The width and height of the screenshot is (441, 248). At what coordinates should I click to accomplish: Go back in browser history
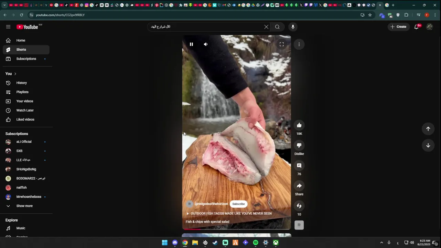[5, 15]
